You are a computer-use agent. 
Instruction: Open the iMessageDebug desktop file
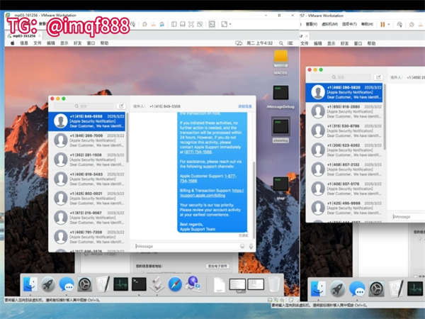coord(280,95)
